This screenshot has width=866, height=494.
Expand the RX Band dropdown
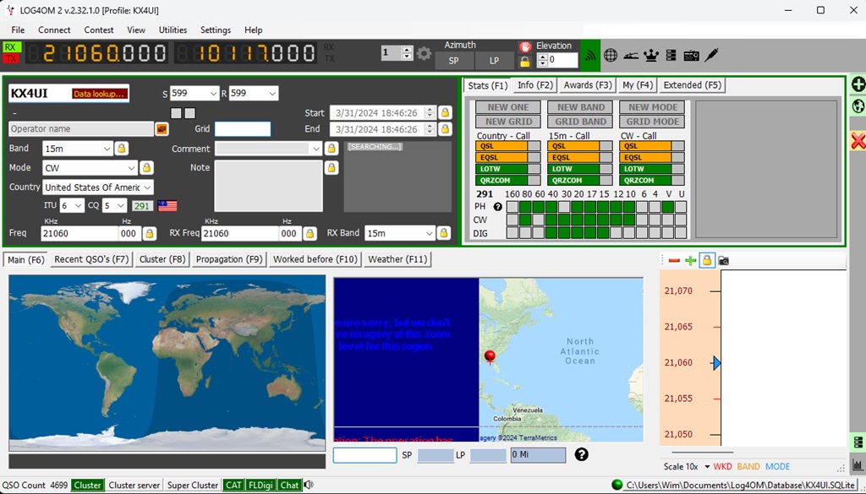[429, 233]
